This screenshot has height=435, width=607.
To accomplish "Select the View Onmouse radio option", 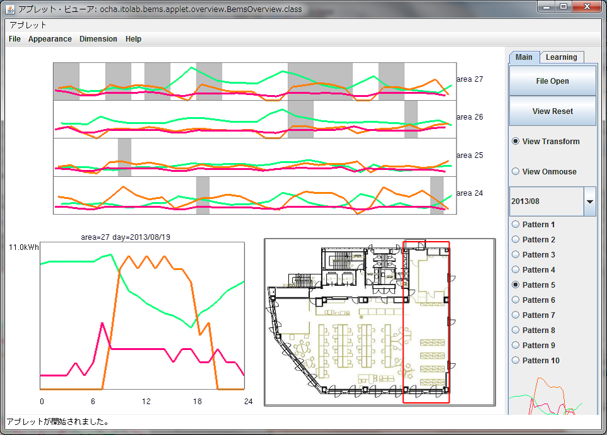I will tap(516, 171).
